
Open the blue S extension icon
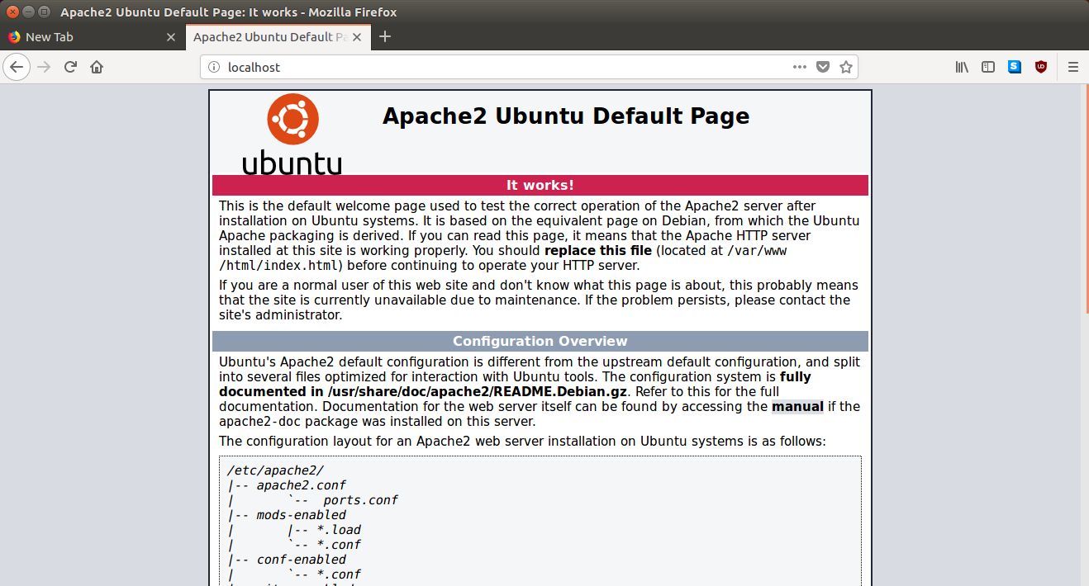click(1015, 67)
